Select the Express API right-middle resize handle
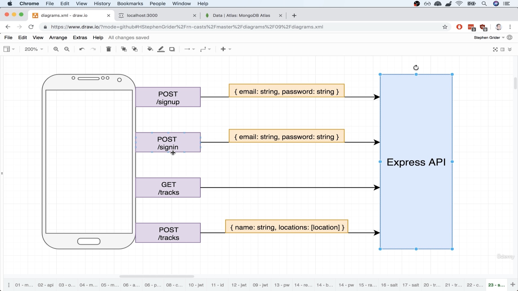518x291 pixels. pyautogui.click(x=452, y=162)
